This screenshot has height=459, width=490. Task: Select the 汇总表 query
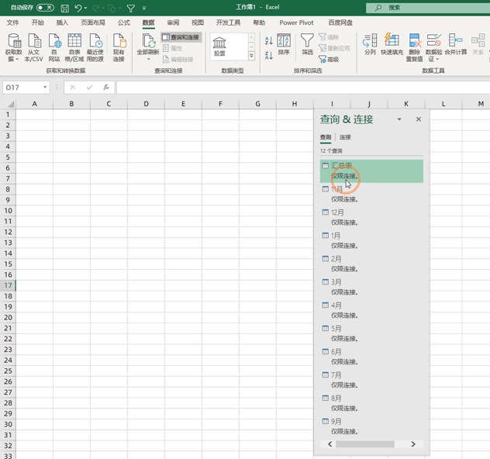pyautogui.click(x=371, y=171)
